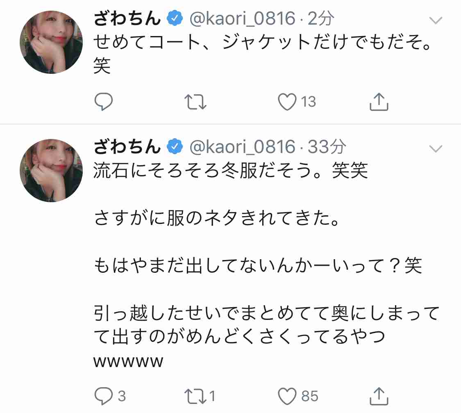Open the chevron menu on the 2分 tweet
This screenshot has width=461, height=413.
click(x=436, y=20)
